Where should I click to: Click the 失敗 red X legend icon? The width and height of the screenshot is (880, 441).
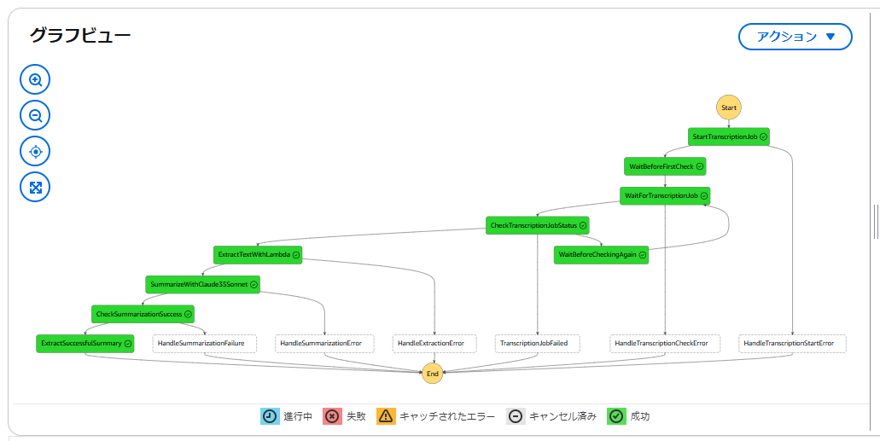(x=332, y=416)
